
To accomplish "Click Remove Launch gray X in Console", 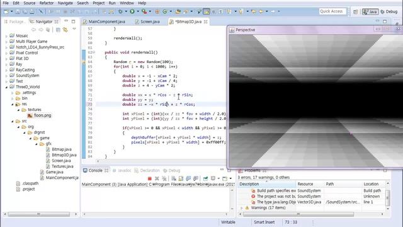I will 157,178.
